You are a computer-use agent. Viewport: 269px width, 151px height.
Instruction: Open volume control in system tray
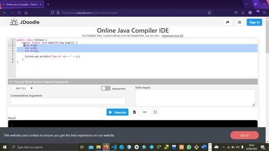(x=237, y=147)
